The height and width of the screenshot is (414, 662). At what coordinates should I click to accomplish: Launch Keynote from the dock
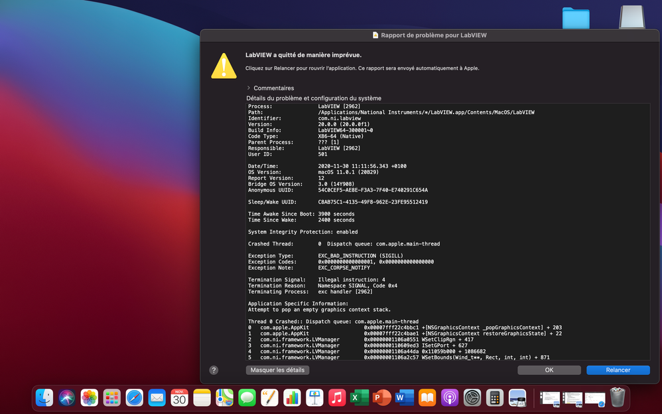click(x=314, y=397)
